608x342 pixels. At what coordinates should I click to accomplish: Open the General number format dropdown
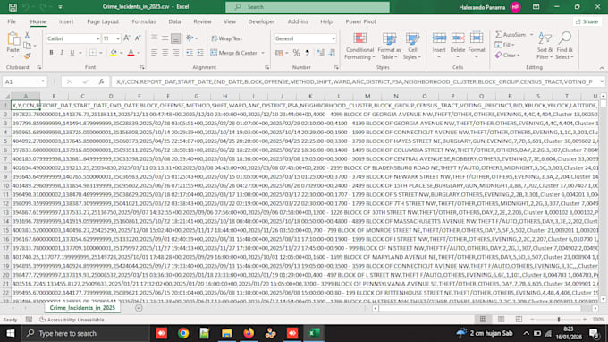point(334,38)
